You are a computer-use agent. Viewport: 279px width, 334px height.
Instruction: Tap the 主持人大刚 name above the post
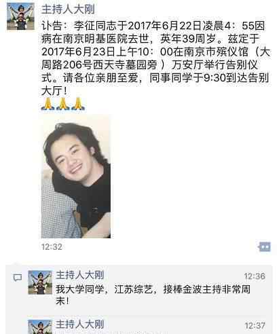pyautogui.click(x=68, y=10)
